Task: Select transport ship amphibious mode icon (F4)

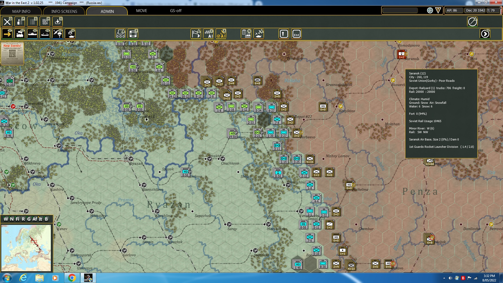Action: click(45, 34)
